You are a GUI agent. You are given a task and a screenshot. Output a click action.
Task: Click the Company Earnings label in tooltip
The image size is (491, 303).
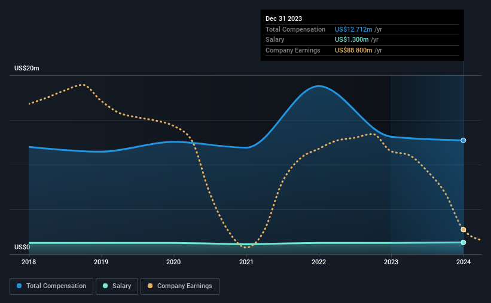click(293, 50)
